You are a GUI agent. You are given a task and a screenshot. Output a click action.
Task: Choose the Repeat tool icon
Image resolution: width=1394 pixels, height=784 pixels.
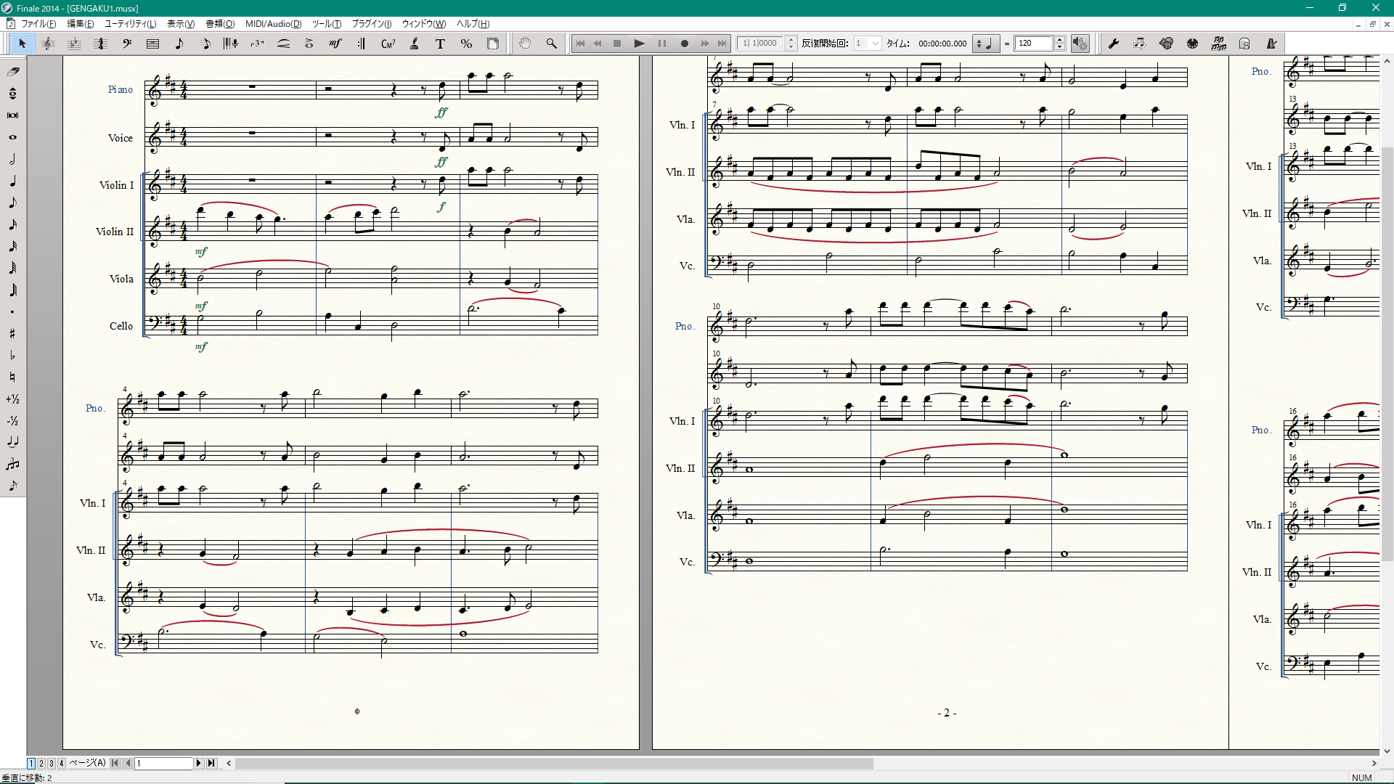click(x=361, y=44)
